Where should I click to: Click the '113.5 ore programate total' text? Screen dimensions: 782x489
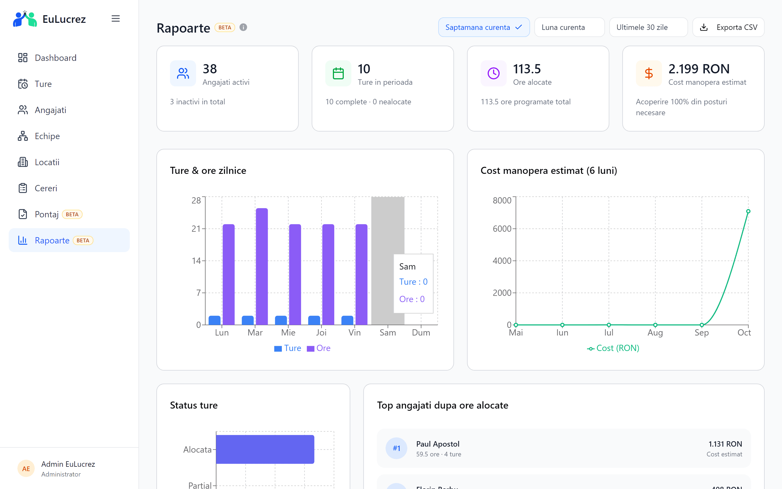click(525, 102)
